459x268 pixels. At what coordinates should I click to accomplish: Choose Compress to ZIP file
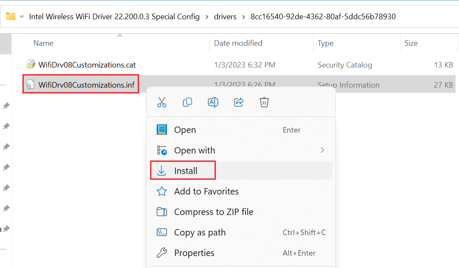213,212
